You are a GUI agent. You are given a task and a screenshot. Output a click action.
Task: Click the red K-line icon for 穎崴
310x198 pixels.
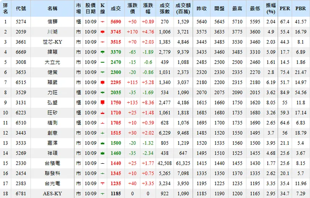[x=102, y=82]
